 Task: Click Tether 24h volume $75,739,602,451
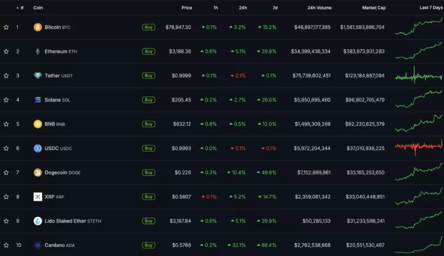[x=312, y=76]
